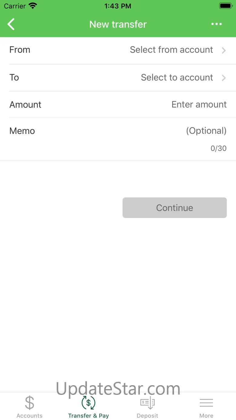Image resolution: width=236 pixels, height=420 pixels.
Task: Tap the Accounts dollar sign icon
Action: pos(30,403)
